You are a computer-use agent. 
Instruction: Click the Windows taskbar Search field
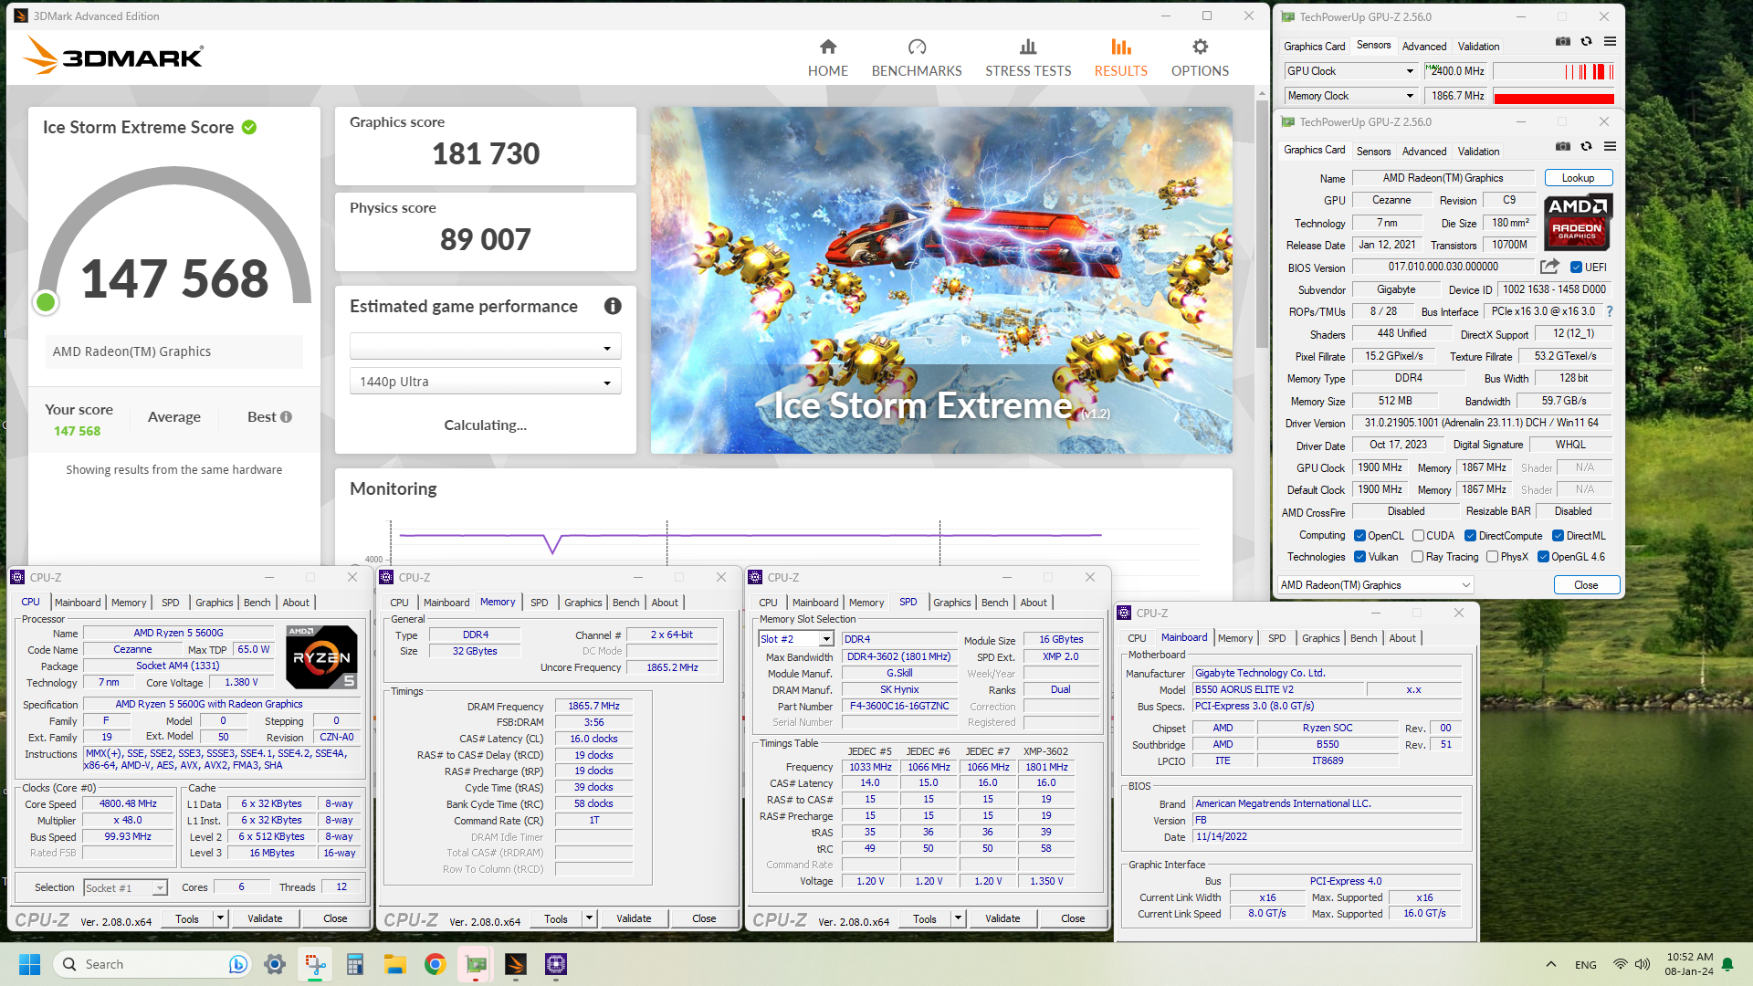[152, 964]
